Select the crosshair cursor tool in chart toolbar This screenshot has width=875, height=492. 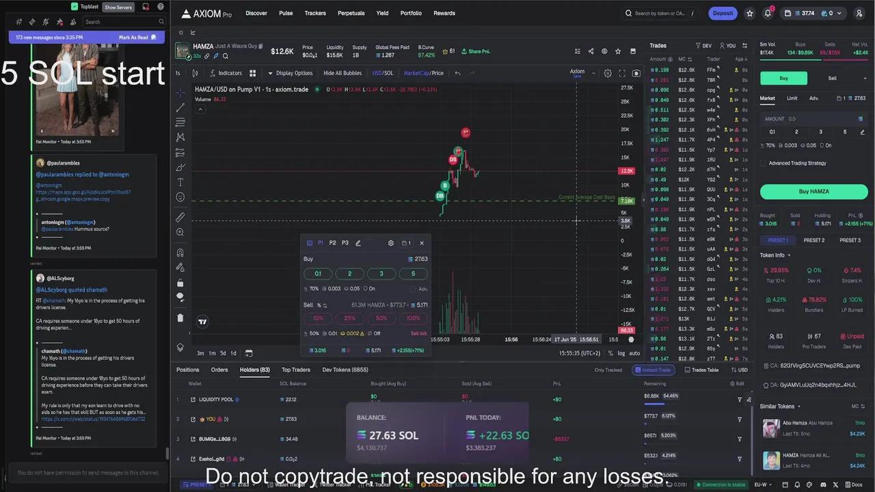tap(180, 93)
